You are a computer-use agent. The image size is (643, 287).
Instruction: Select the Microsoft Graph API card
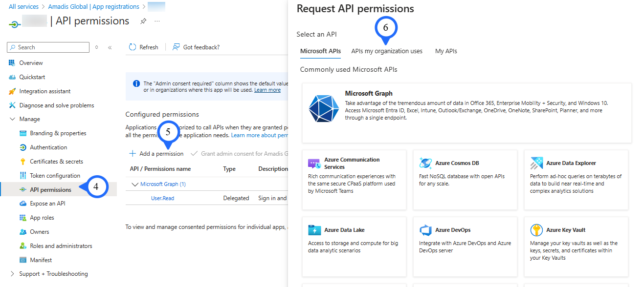pyautogui.click(x=466, y=113)
